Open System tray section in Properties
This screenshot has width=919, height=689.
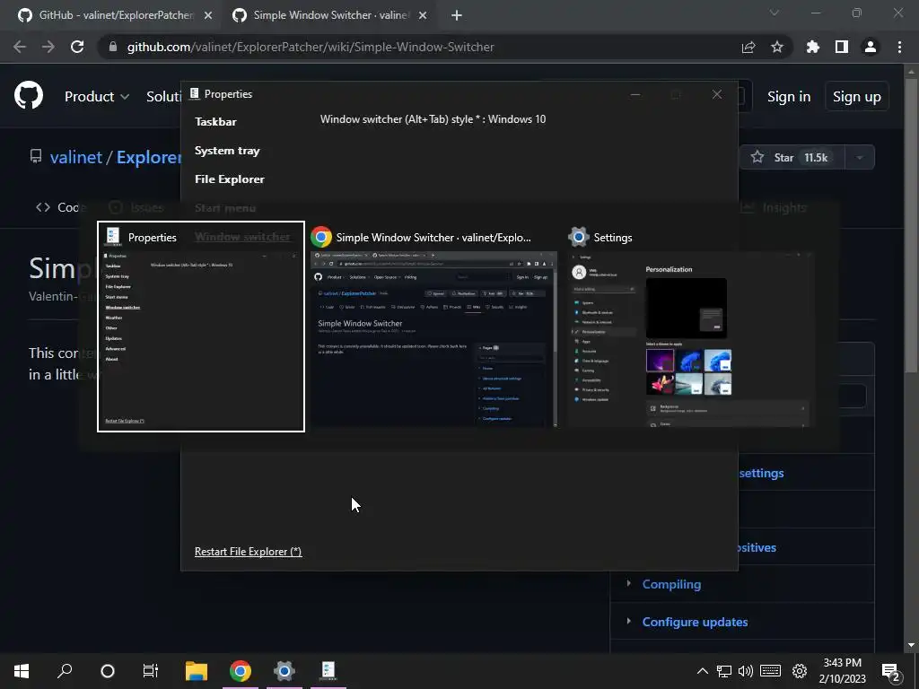(227, 151)
